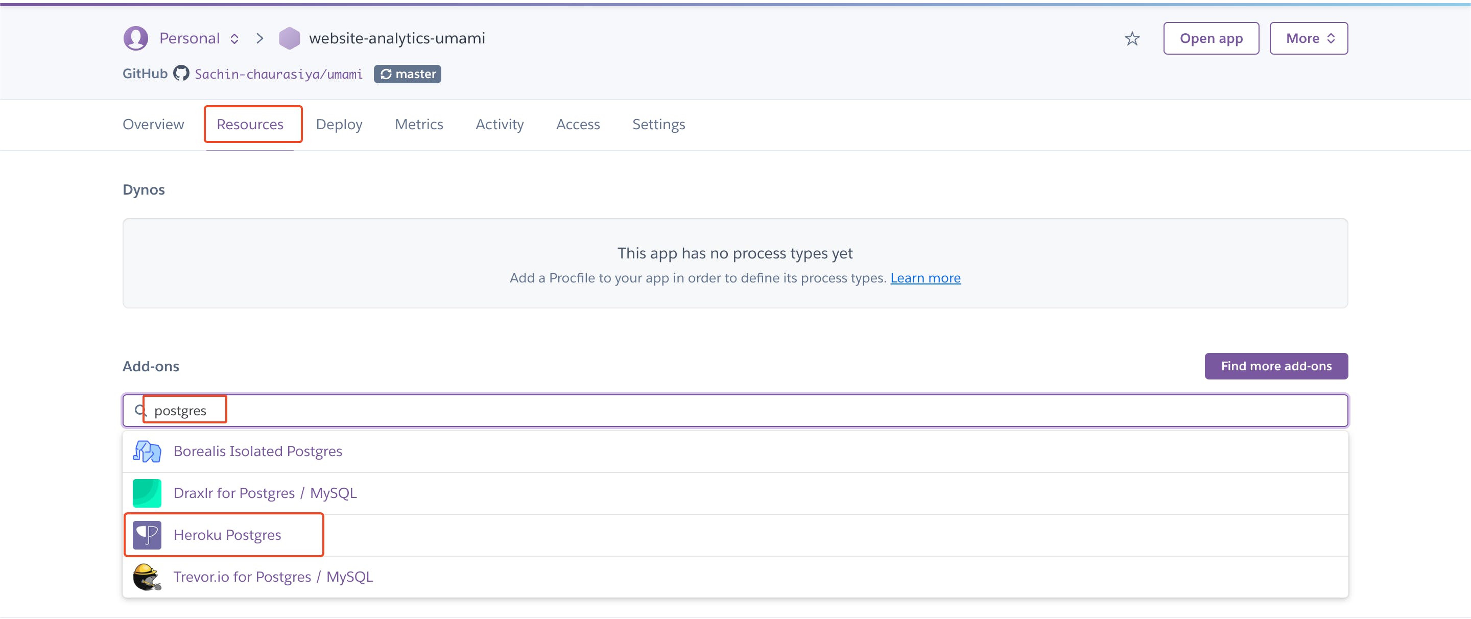The width and height of the screenshot is (1471, 619).
Task: Go to the Metrics tab
Action: (x=419, y=125)
